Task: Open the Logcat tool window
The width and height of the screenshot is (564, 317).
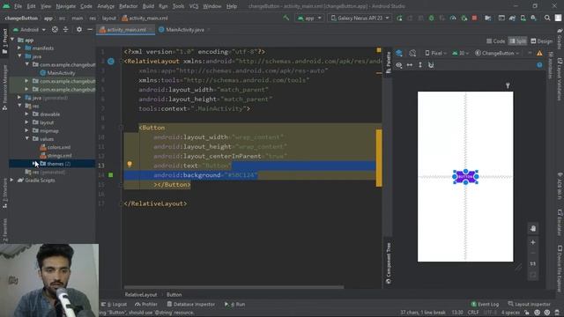Action: pyautogui.click(x=114, y=304)
